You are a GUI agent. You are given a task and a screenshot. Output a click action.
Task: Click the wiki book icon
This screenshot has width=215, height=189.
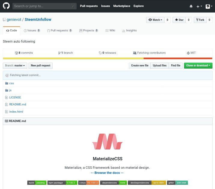point(107,30)
